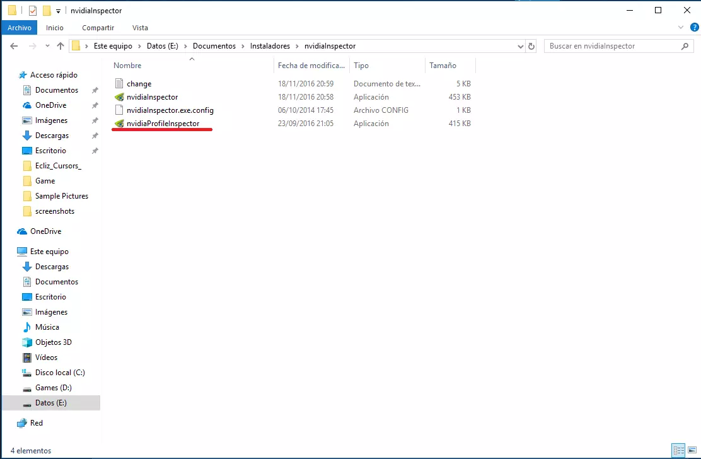
Task: Select Documentos pinned in Acceso rápido
Action: [57, 90]
